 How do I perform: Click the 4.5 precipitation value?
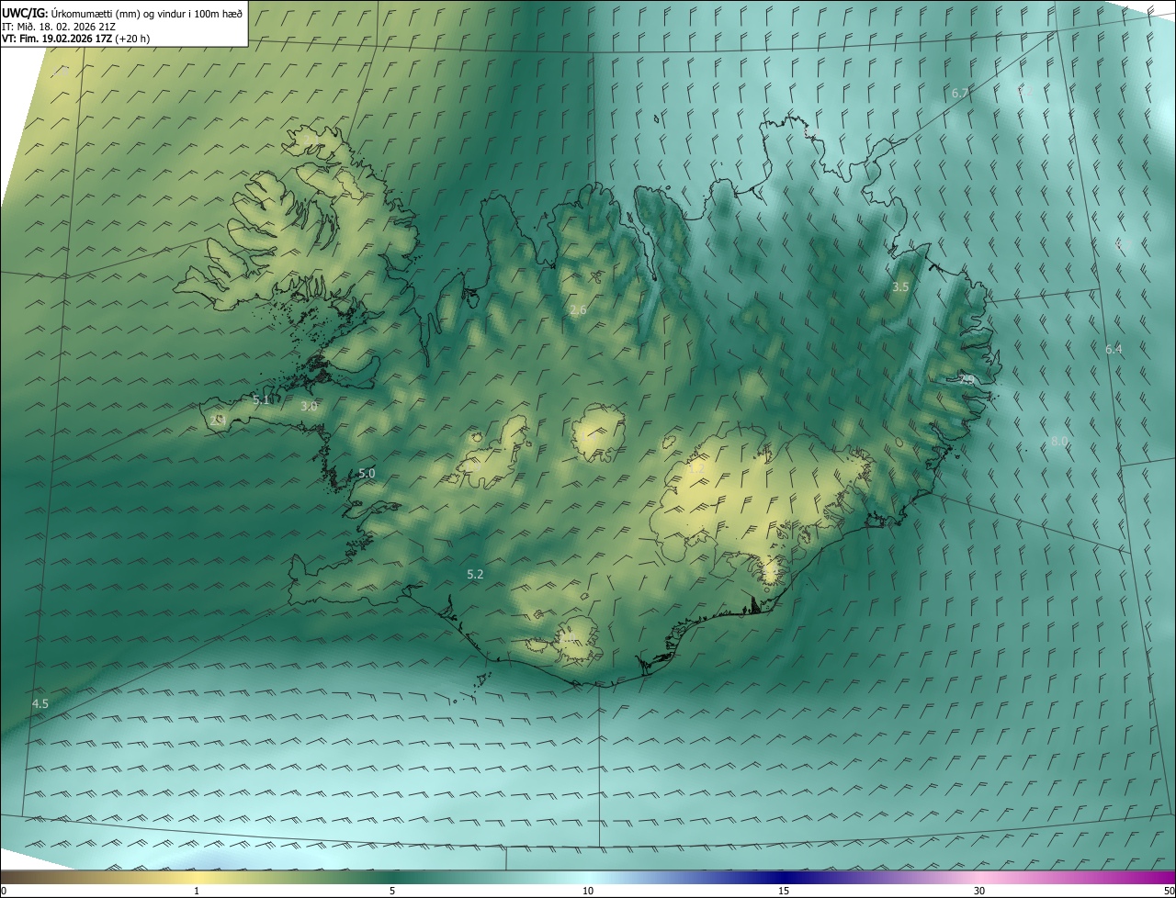(40, 703)
